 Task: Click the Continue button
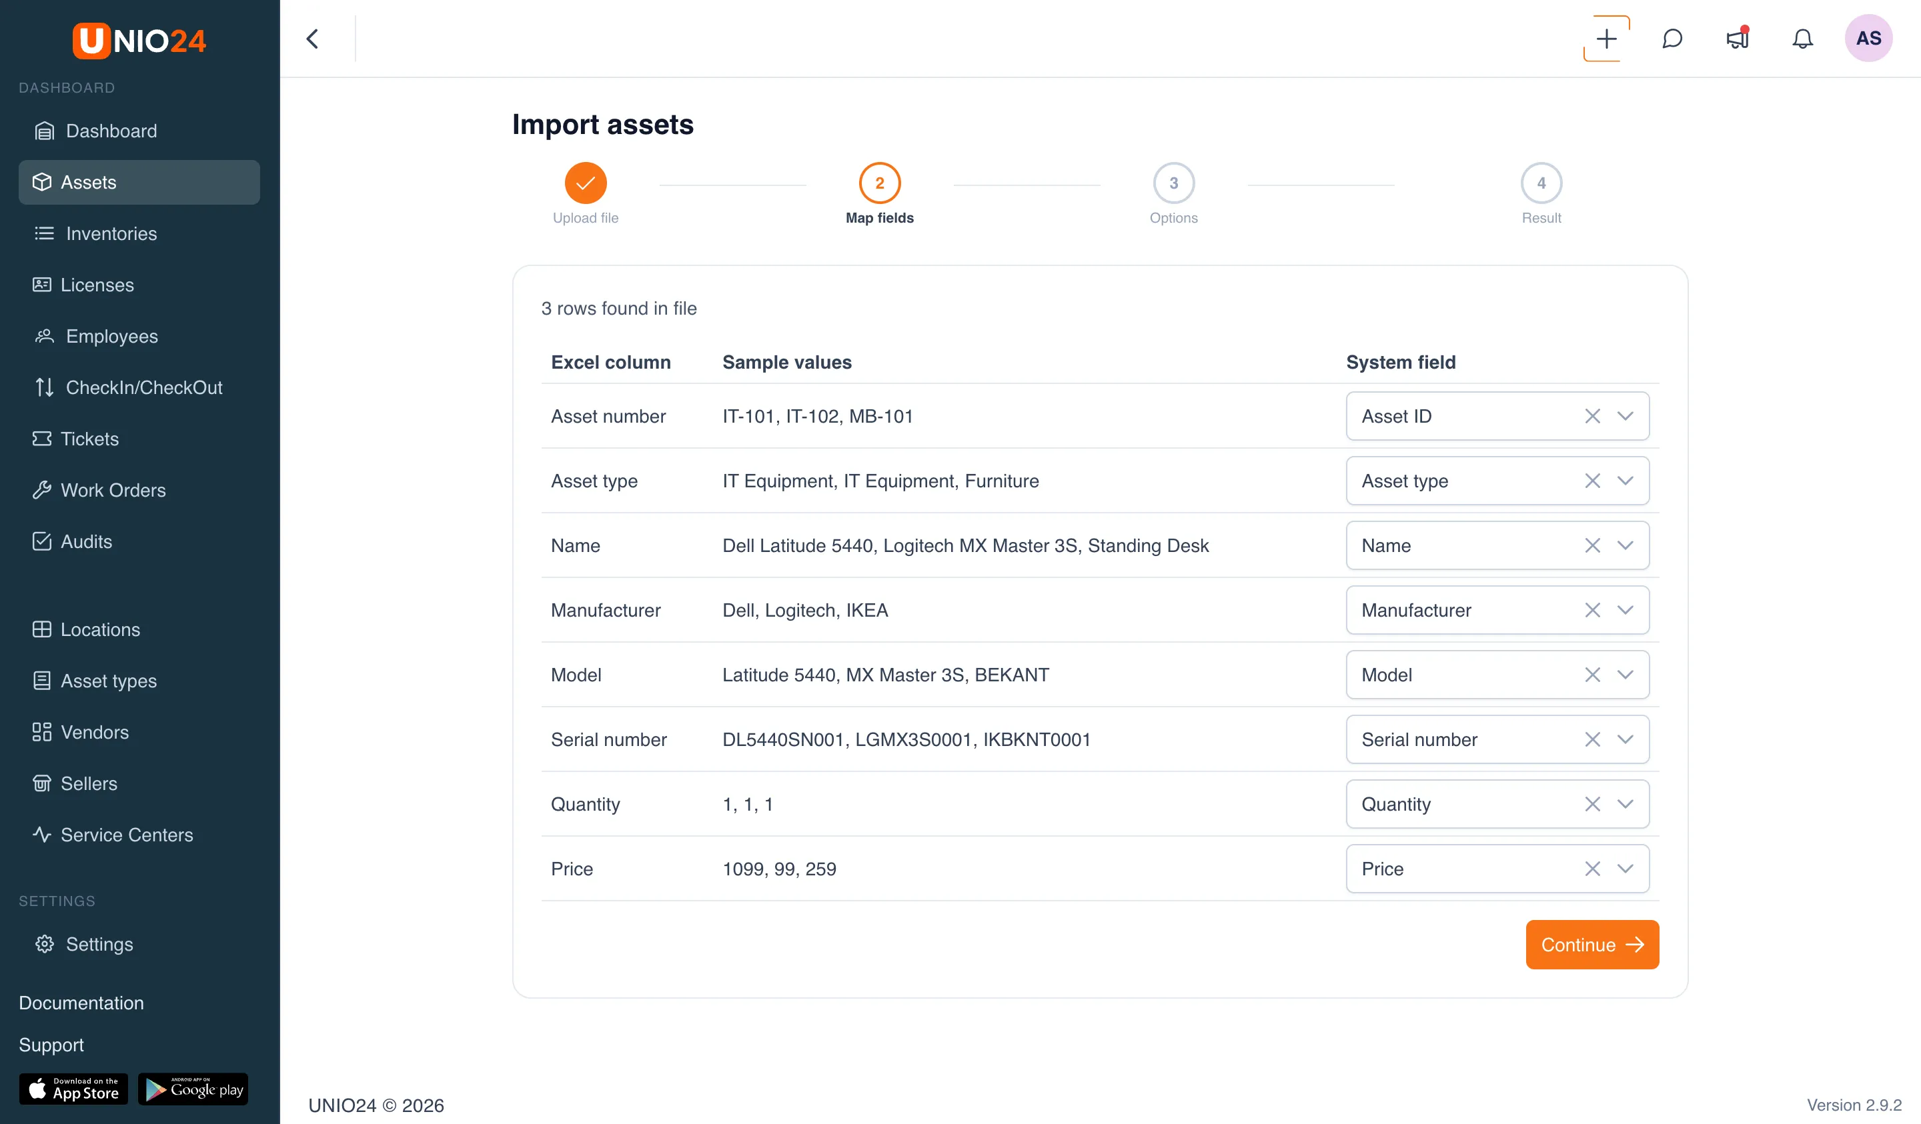tap(1591, 945)
